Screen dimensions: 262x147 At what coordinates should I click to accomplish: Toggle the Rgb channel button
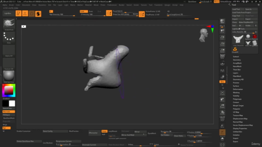[x=7, y=128]
